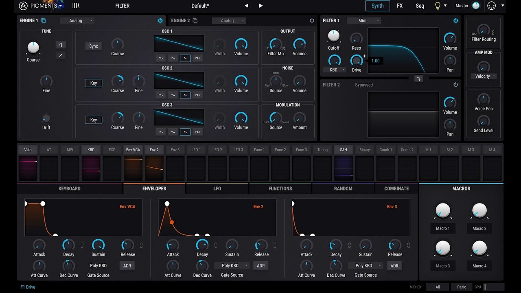Image resolution: width=521 pixels, height=293 pixels.
Task: Click the Env VCA decay link icon
Action: click(82, 245)
